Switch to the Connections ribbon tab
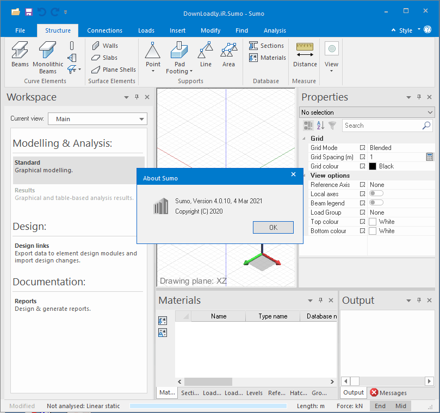 [x=104, y=30]
